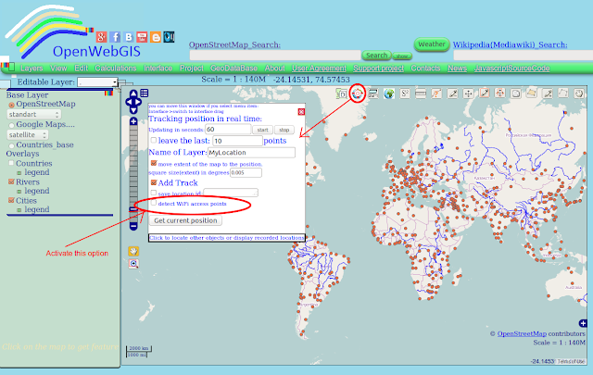The height and width of the screenshot is (375, 593).
Task: Click the zoom-out minus button on map
Action: tap(133, 226)
